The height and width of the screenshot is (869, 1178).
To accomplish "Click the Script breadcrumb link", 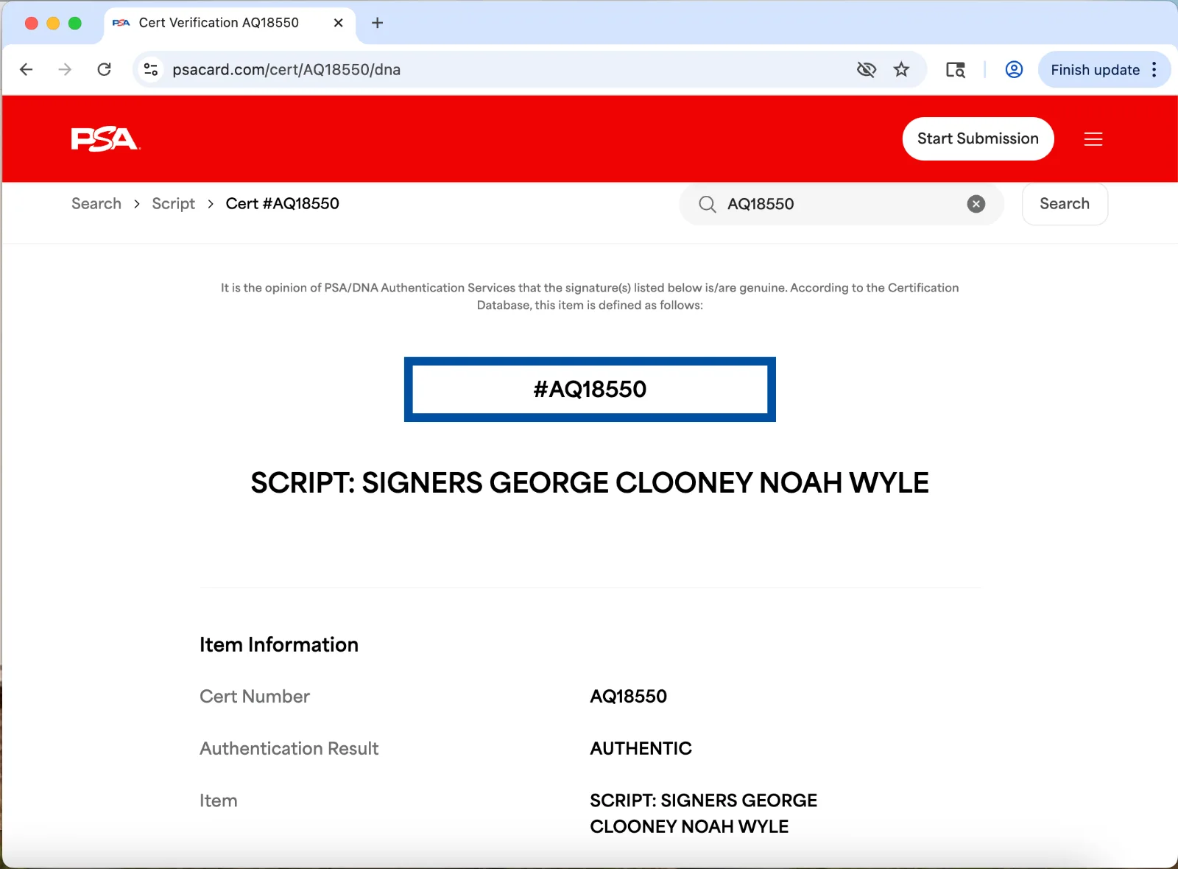I will [x=173, y=204].
